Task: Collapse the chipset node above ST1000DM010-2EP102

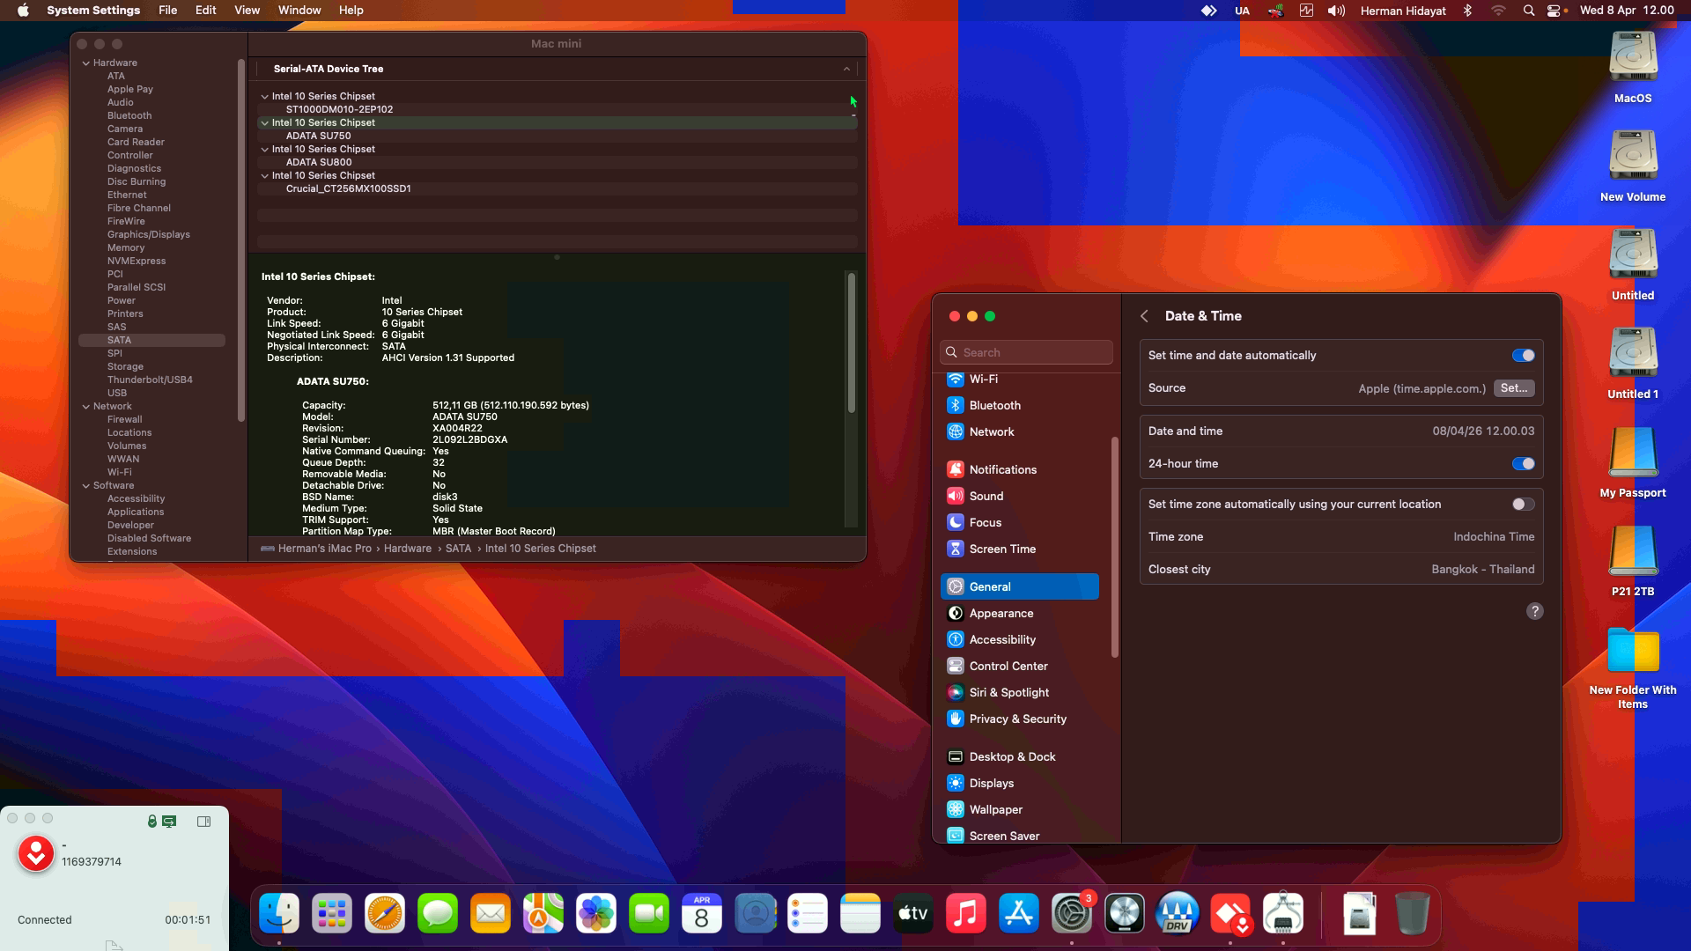Action: click(264, 97)
